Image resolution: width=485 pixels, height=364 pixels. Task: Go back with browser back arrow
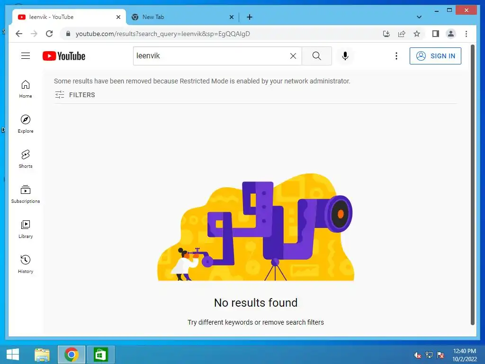pyautogui.click(x=19, y=34)
